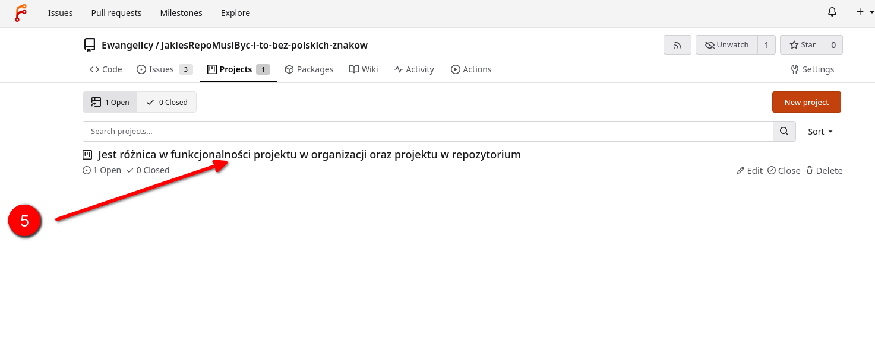Viewport: 875px width, 357px height.
Task: Open the Wiki tab
Action: (x=364, y=69)
